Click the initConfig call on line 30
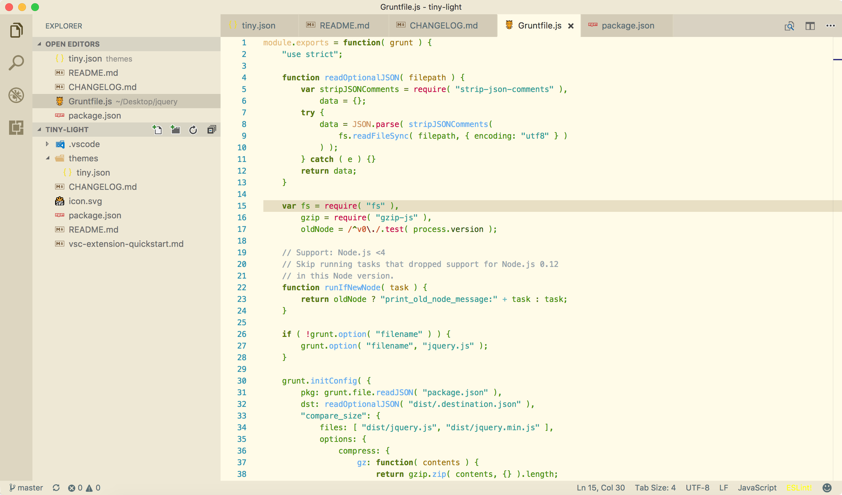842x495 pixels. (333, 381)
